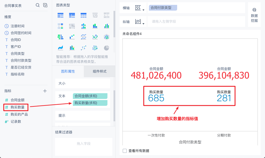Screen dimensions: 265x158
Task: Select the range area chart type
Action: point(60,48)
